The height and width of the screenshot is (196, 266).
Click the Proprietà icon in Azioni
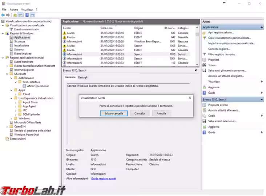click(x=204, y=60)
